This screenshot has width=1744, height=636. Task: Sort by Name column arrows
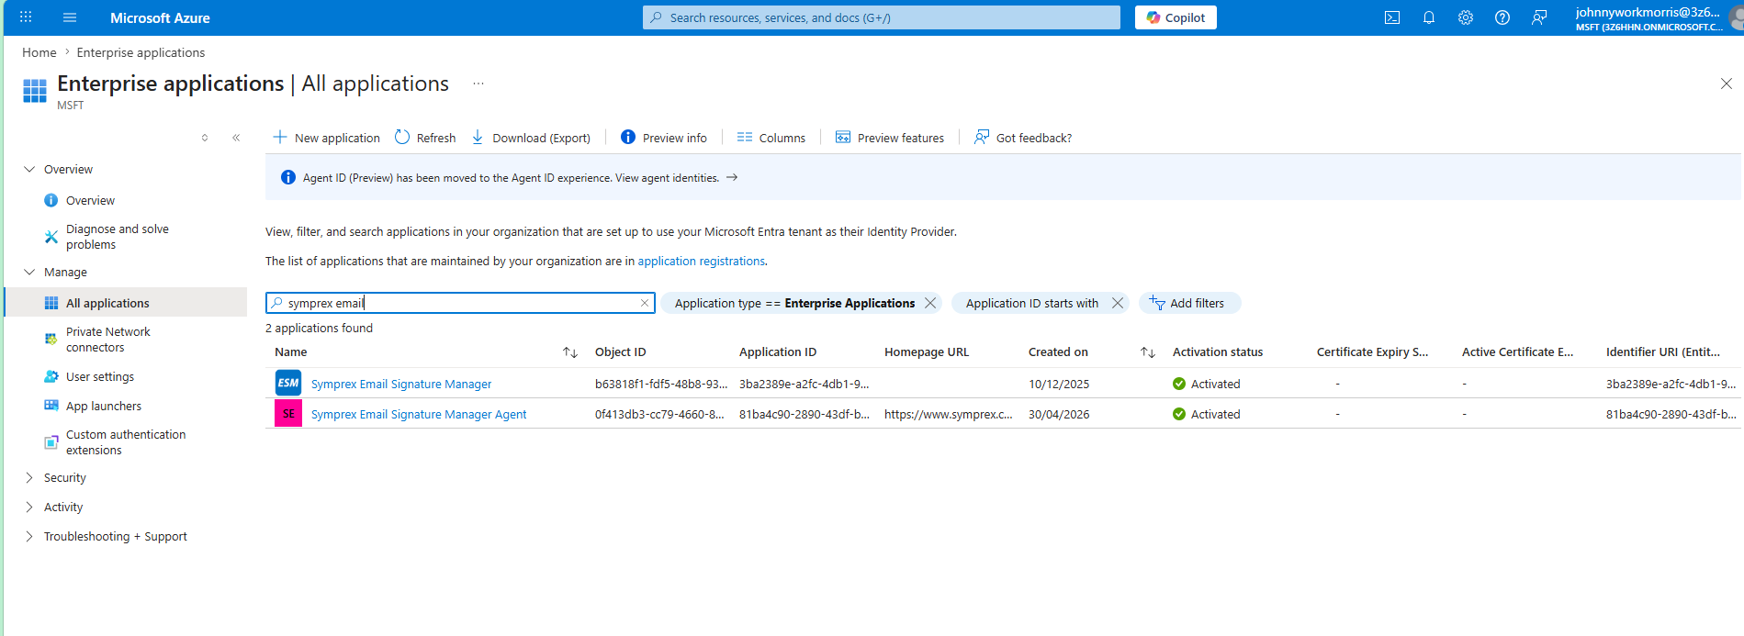[570, 352]
